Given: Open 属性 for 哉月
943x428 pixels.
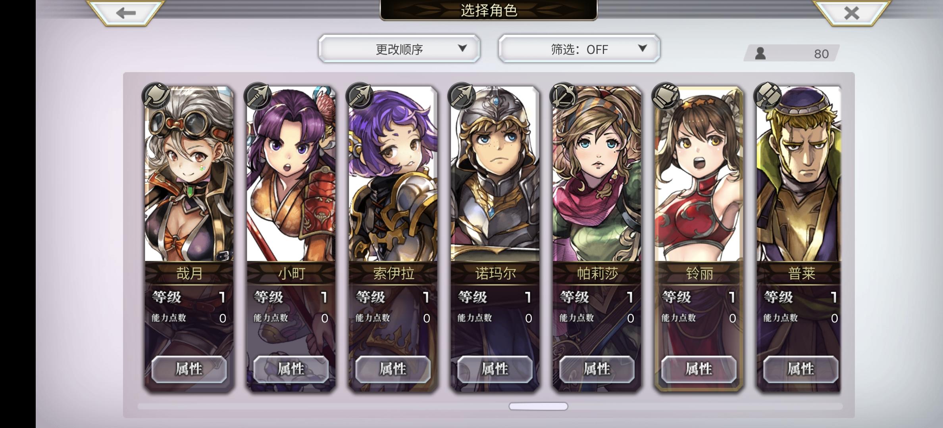Looking at the screenshot, I should [x=189, y=369].
